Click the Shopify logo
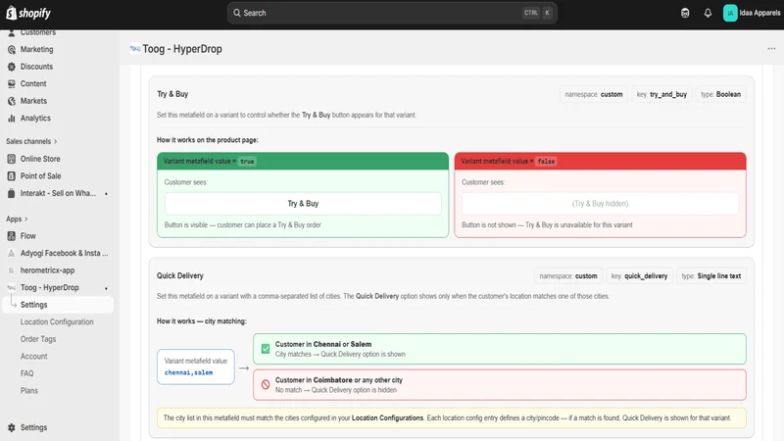The image size is (784, 441). pos(28,13)
